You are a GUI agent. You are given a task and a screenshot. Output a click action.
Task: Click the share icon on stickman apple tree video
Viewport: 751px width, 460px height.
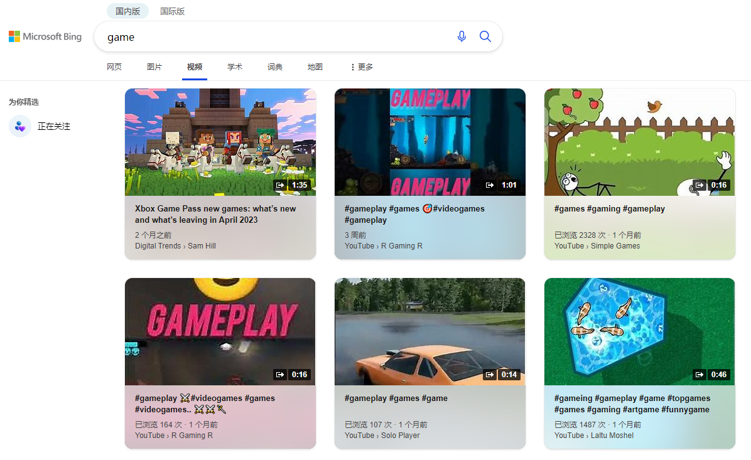700,185
